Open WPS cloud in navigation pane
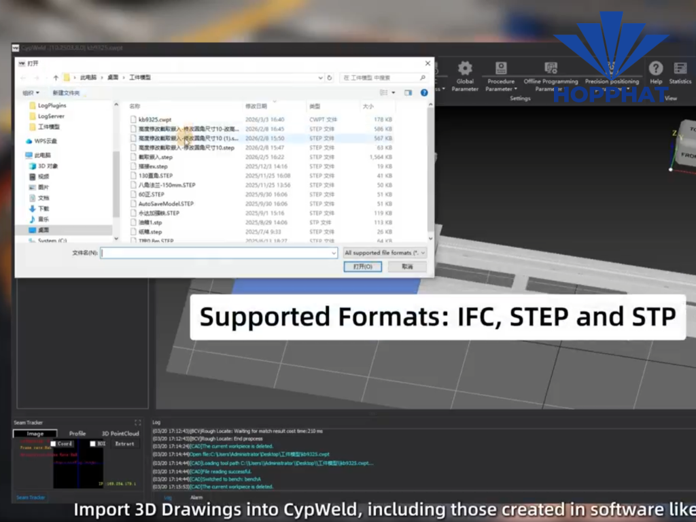Viewport: 696px width, 522px height. [41, 141]
